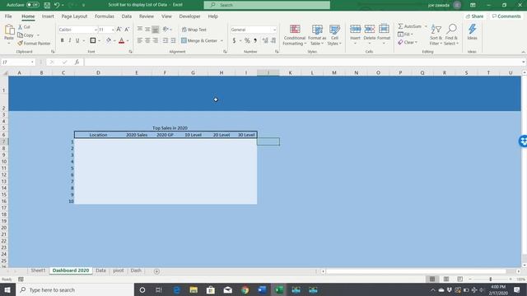Open Conditional Formatting
This screenshot has height=296, width=527.
pos(295,35)
